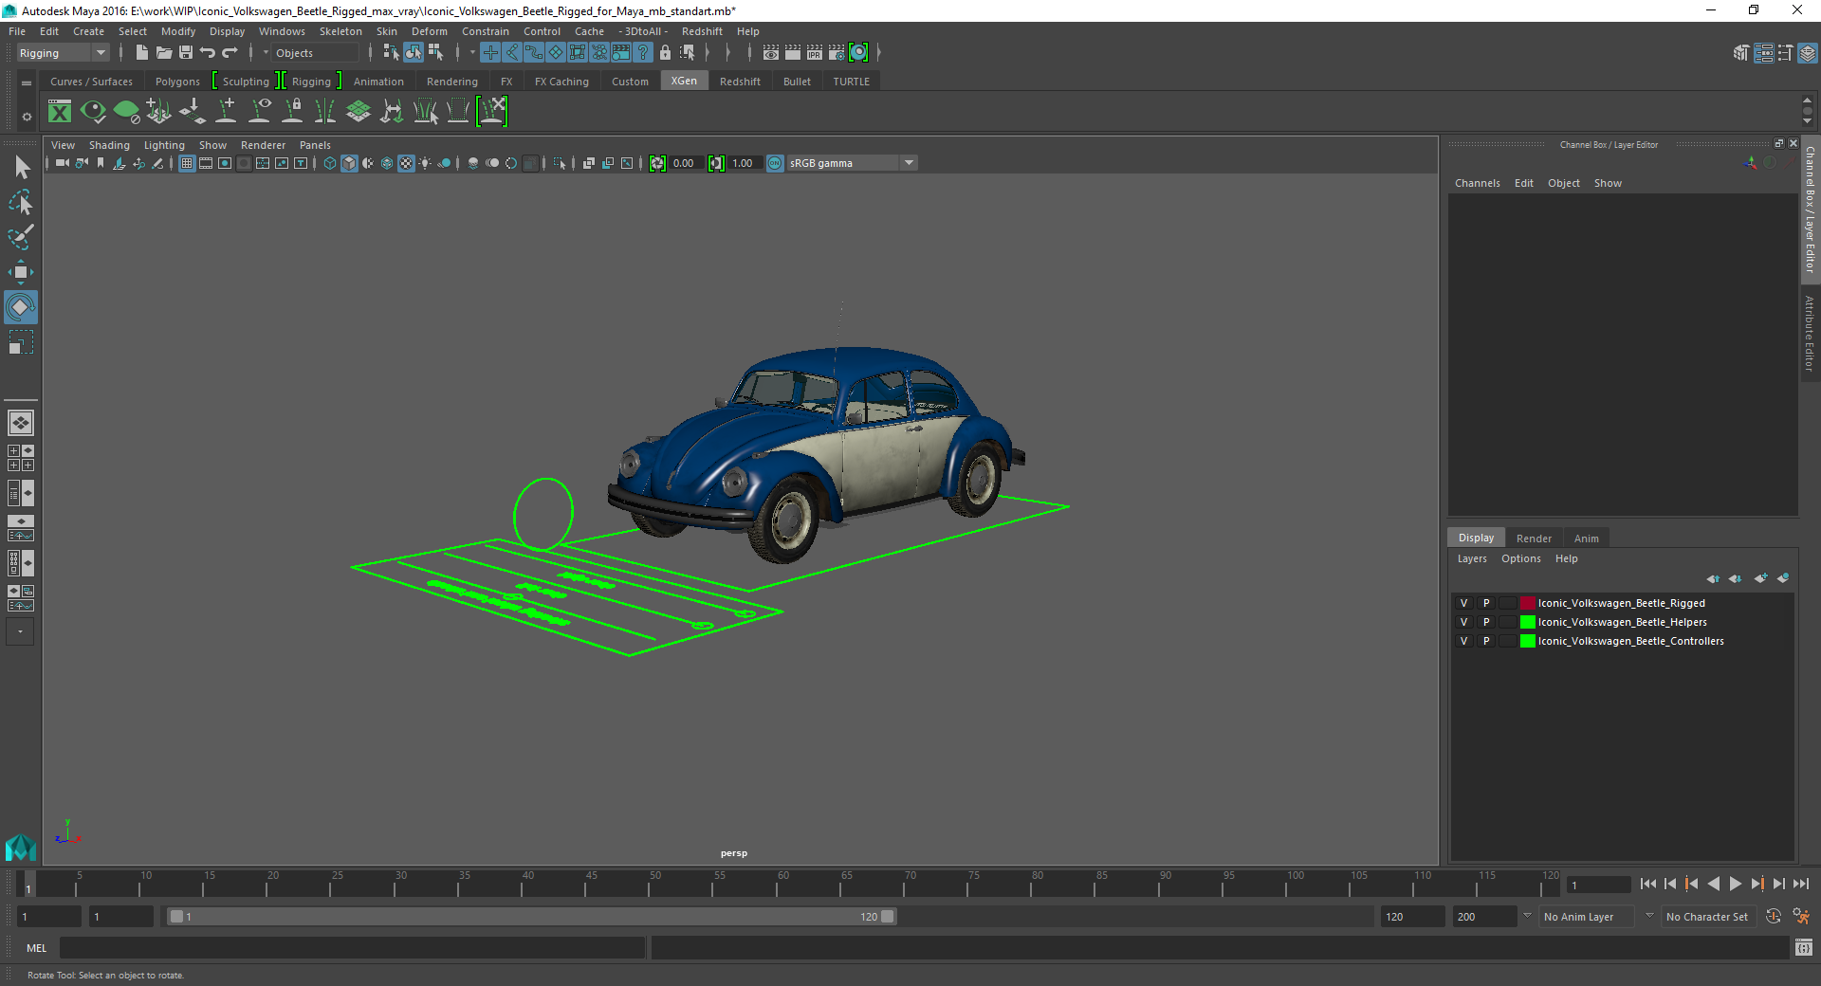Click MEL command language label
This screenshot has height=986, width=1821.
coord(36,947)
